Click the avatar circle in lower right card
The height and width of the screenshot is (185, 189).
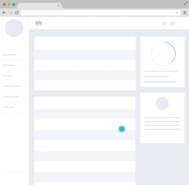[162, 103]
